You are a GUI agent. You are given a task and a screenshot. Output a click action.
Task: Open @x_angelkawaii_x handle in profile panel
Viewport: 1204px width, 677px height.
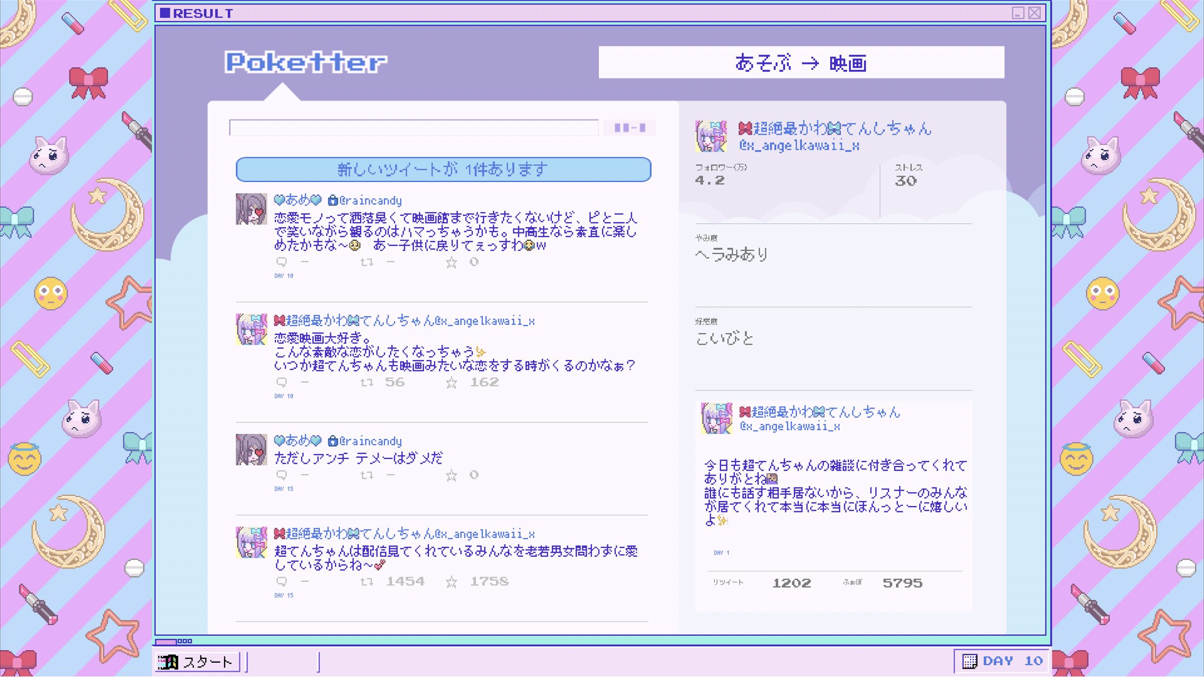point(799,146)
